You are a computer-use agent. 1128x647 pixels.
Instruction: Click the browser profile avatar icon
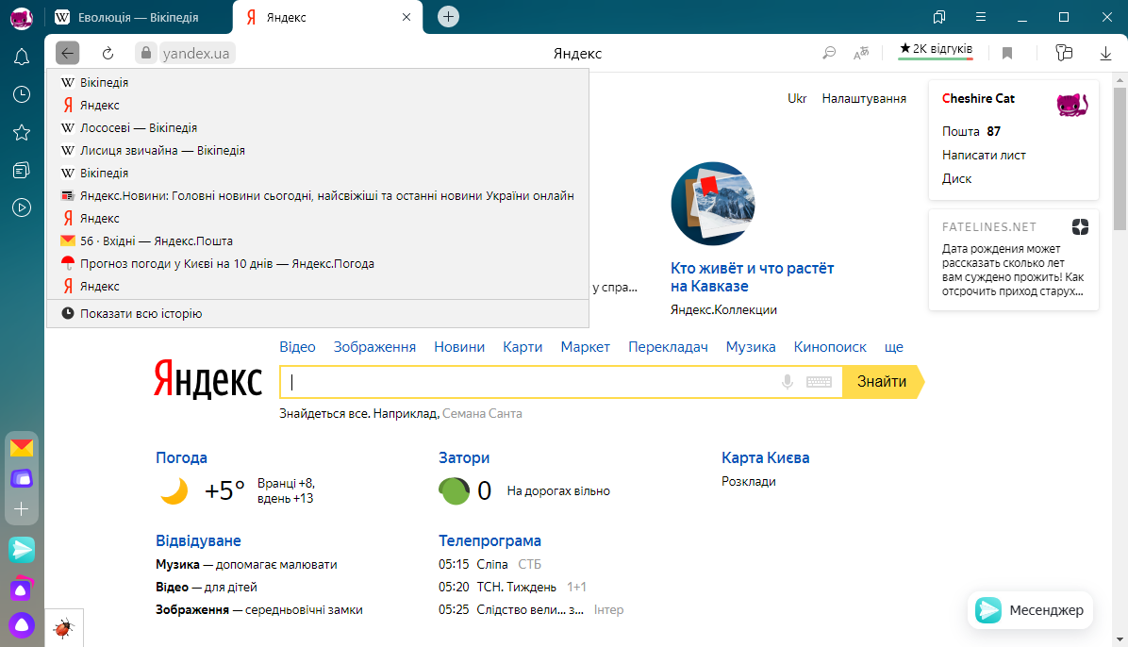(x=22, y=18)
